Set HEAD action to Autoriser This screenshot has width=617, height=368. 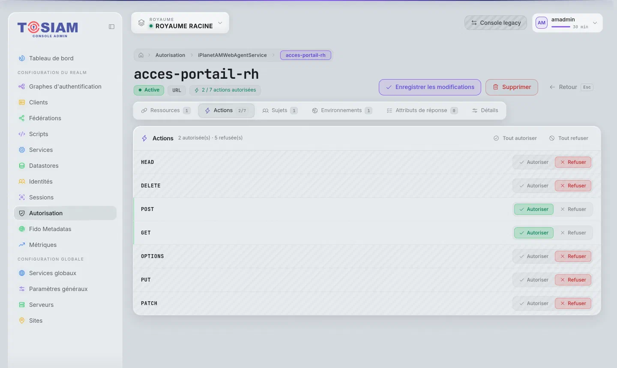tap(533, 162)
